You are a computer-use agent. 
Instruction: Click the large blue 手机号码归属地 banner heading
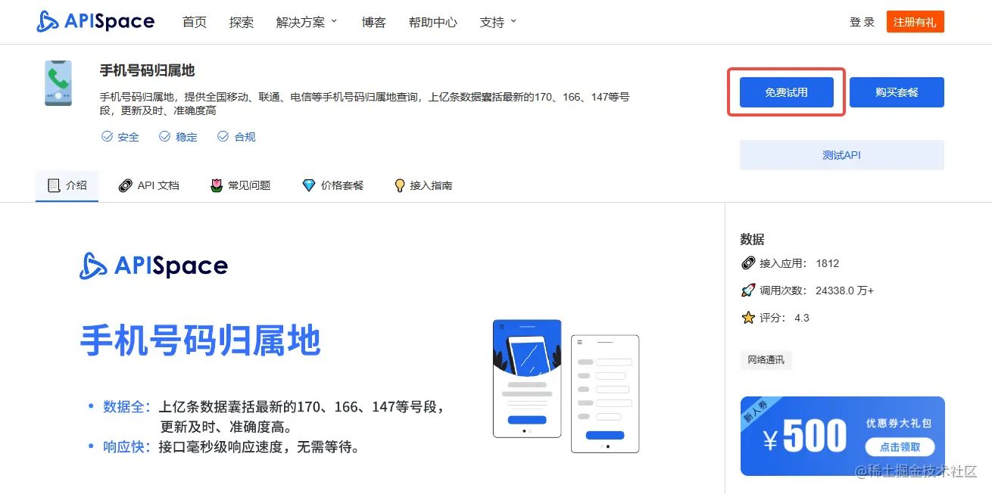click(x=201, y=340)
